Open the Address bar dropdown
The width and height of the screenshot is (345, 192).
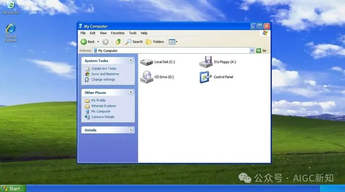click(x=252, y=50)
